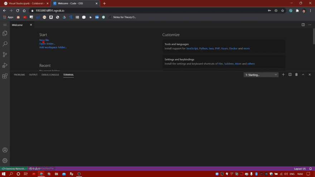This screenshot has width=315, height=177.
Task: Switch to the DEBUG CONSOLE tab
Action: pos(50,75)
